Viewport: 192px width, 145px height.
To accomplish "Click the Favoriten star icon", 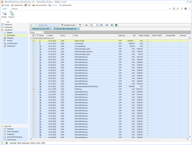I will click(x=3, y=126).
